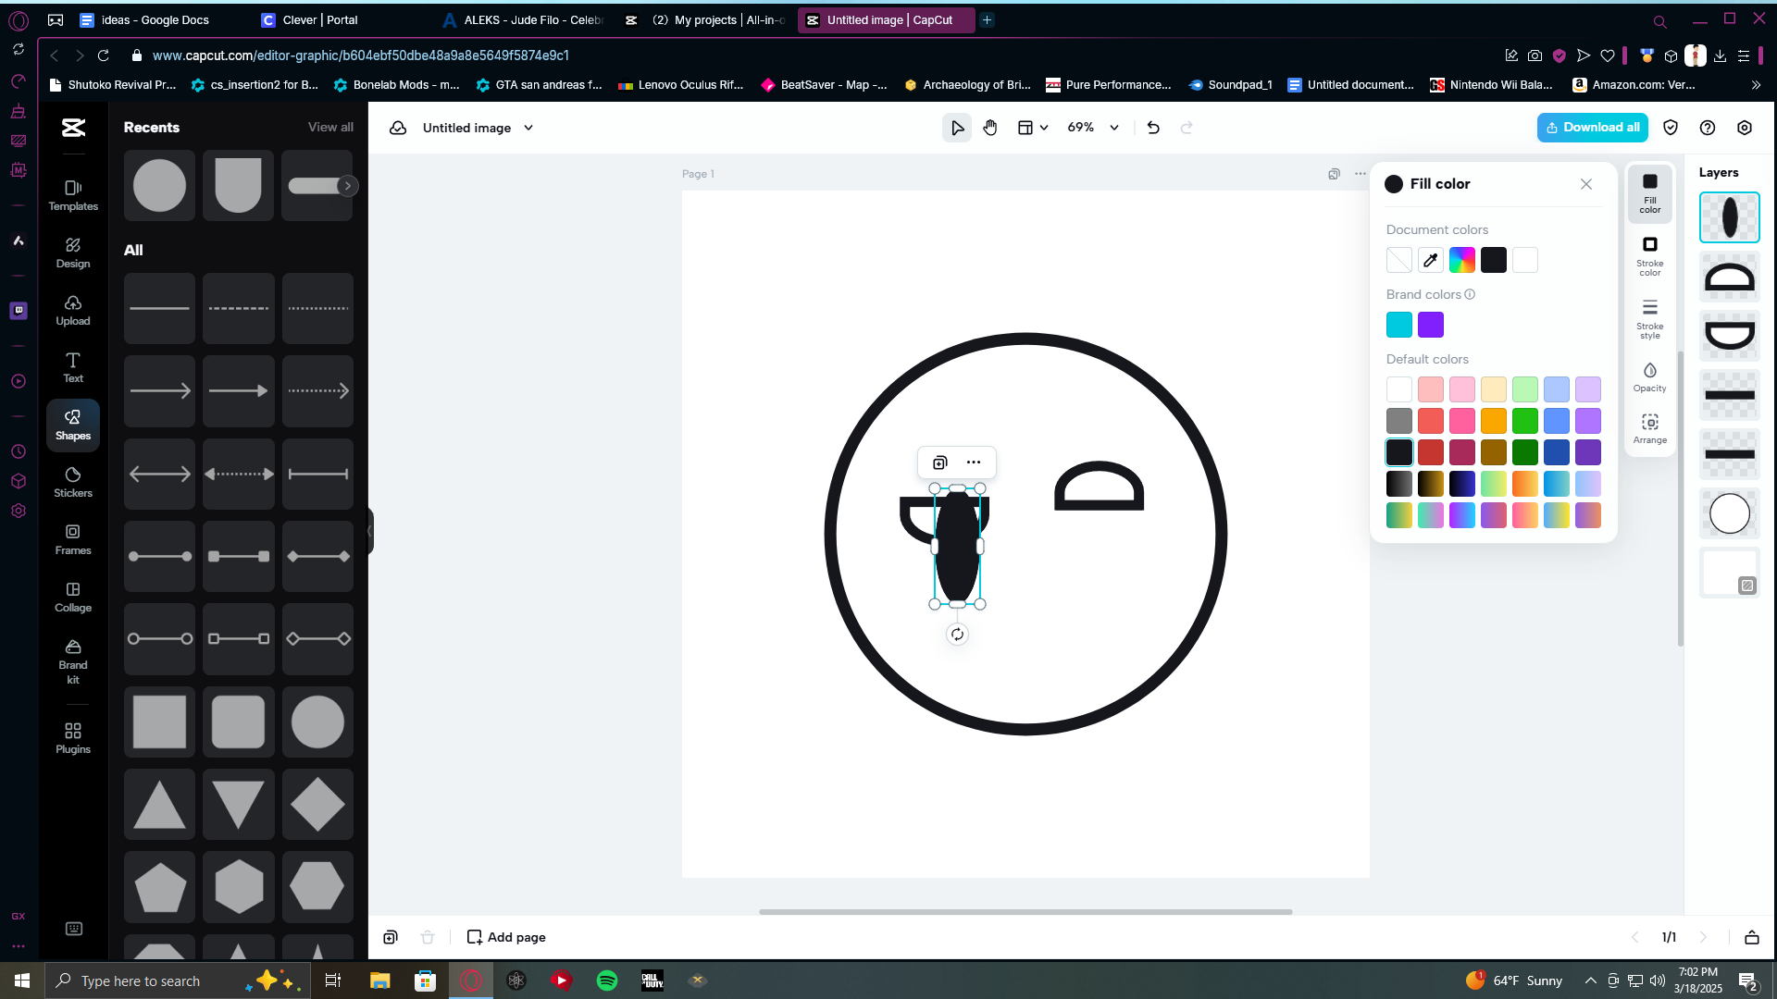Screen dimensions: 1777x999
Task: Open the Design panel
Action: click(73, 253)
